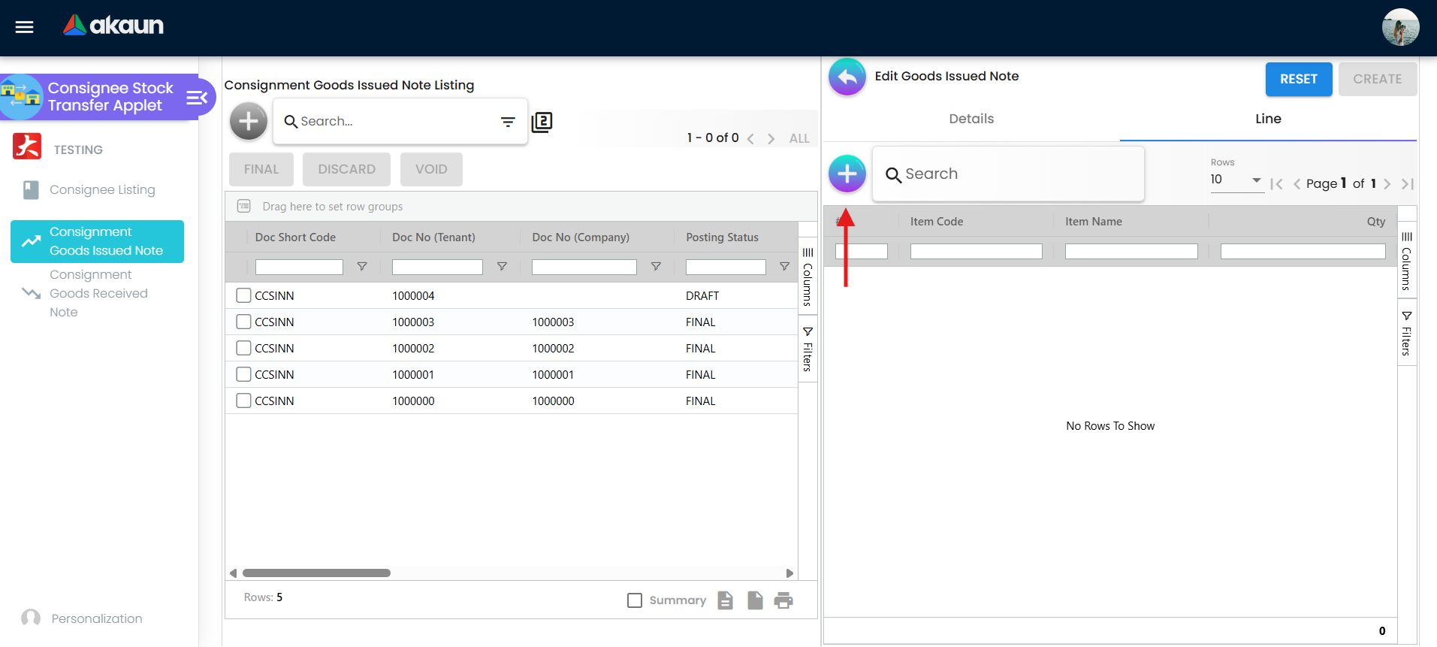Click the VOID button
The height and width of the screenshot is (647, 1437).
click(x=431, y=169)
